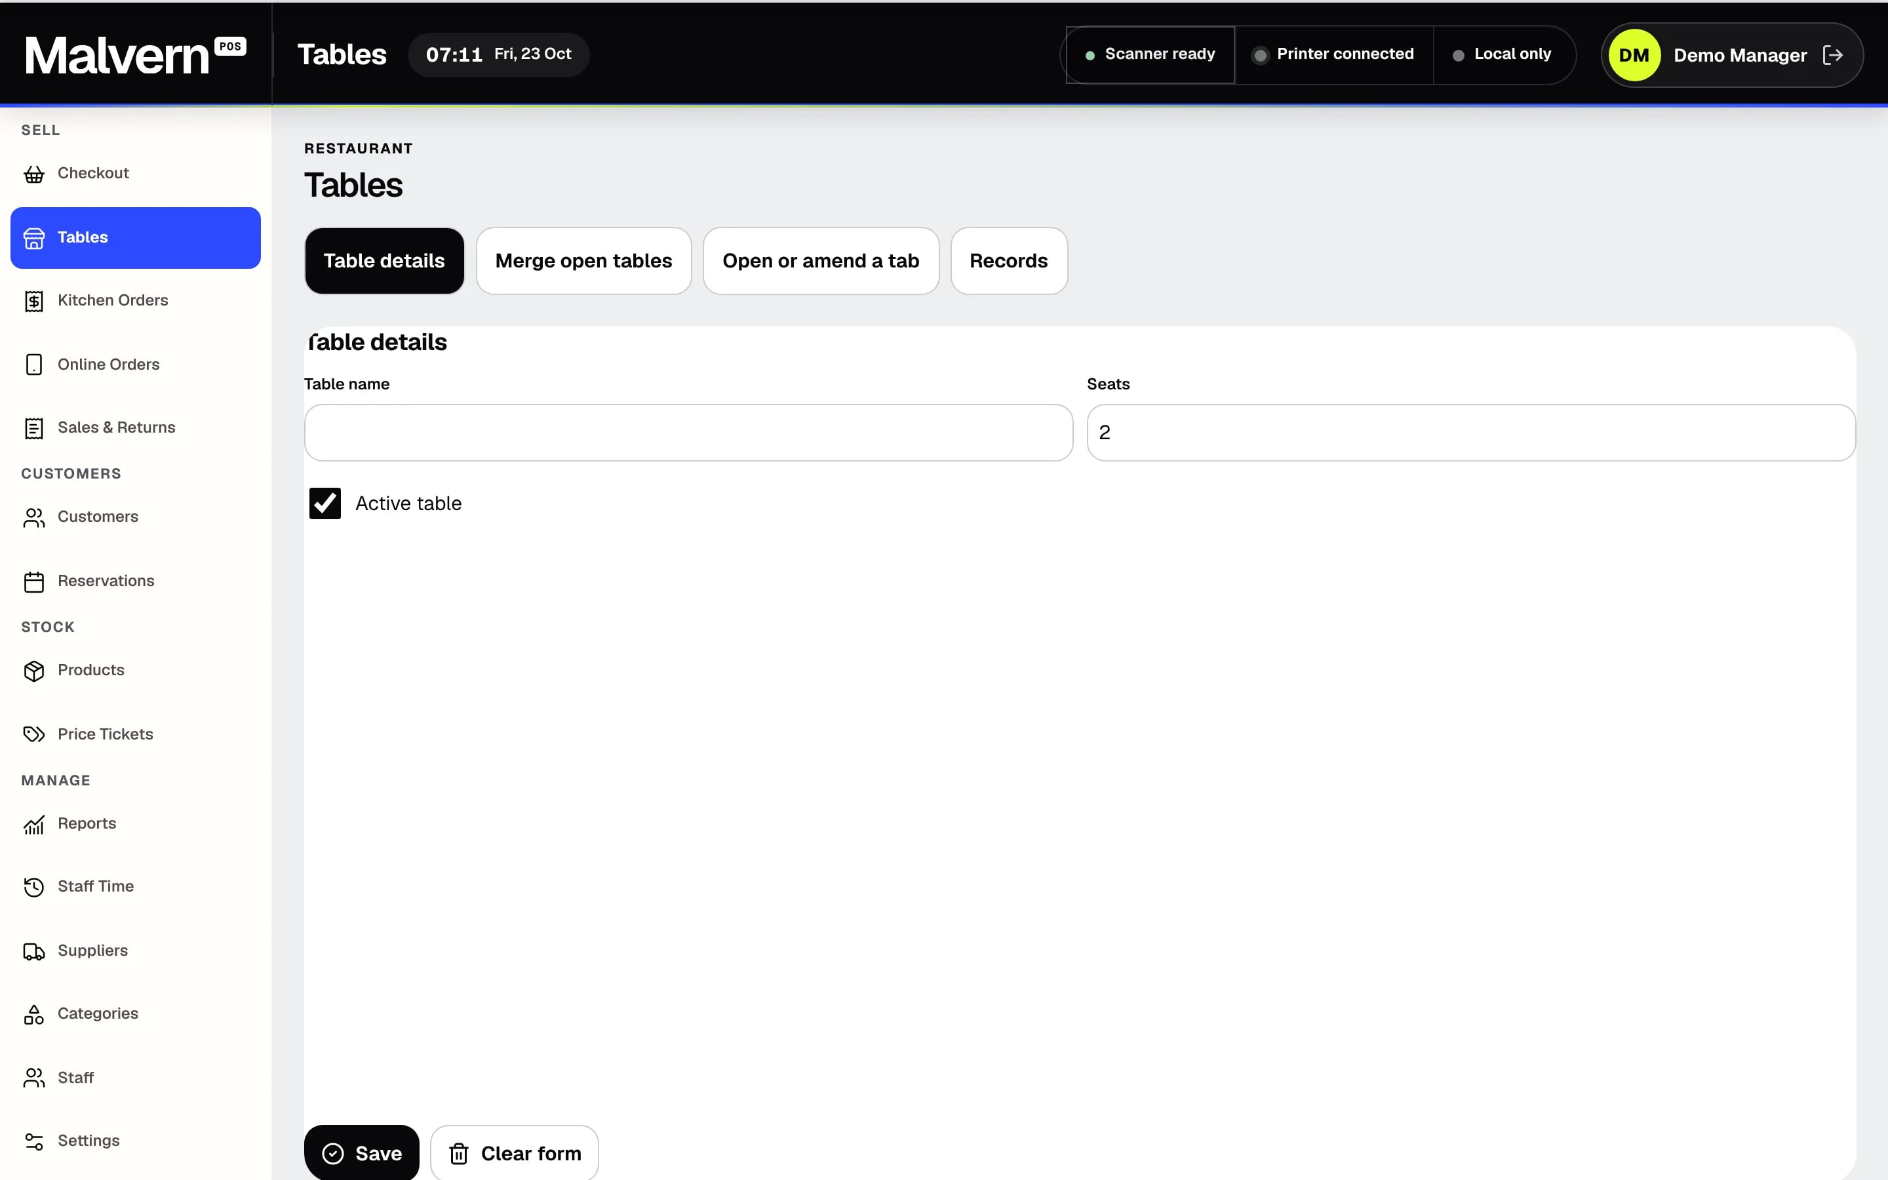This screenshot has width=1888, height=1180.
Task: Click into the Seats input field
Action: [x=1470, y=433]
